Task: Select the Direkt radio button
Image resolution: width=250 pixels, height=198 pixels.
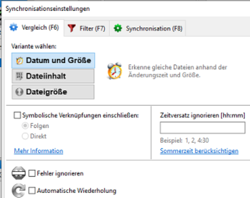Action: click(25, 136)
